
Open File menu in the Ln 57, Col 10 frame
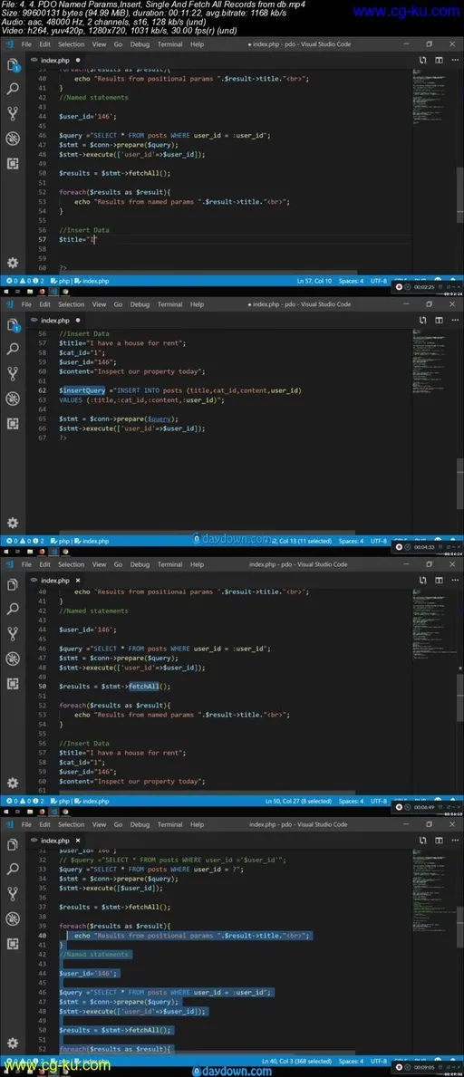tap(27, 44)
